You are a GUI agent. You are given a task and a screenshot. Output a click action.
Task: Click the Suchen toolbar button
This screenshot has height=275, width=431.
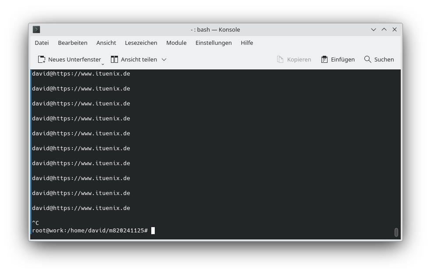point(379,59)
